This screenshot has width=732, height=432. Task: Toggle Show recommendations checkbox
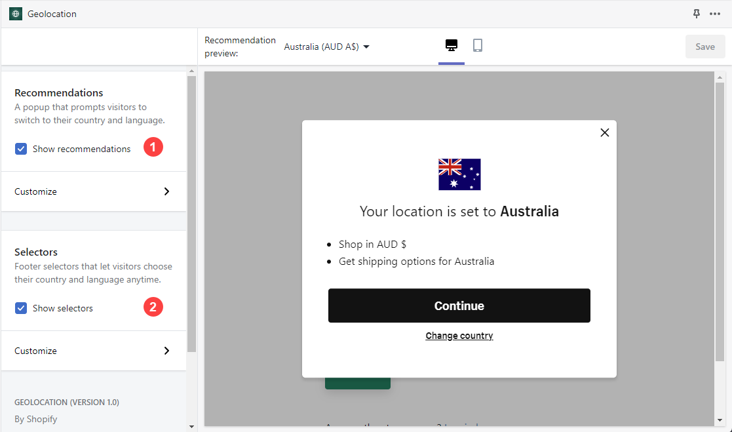coord(21,149)
